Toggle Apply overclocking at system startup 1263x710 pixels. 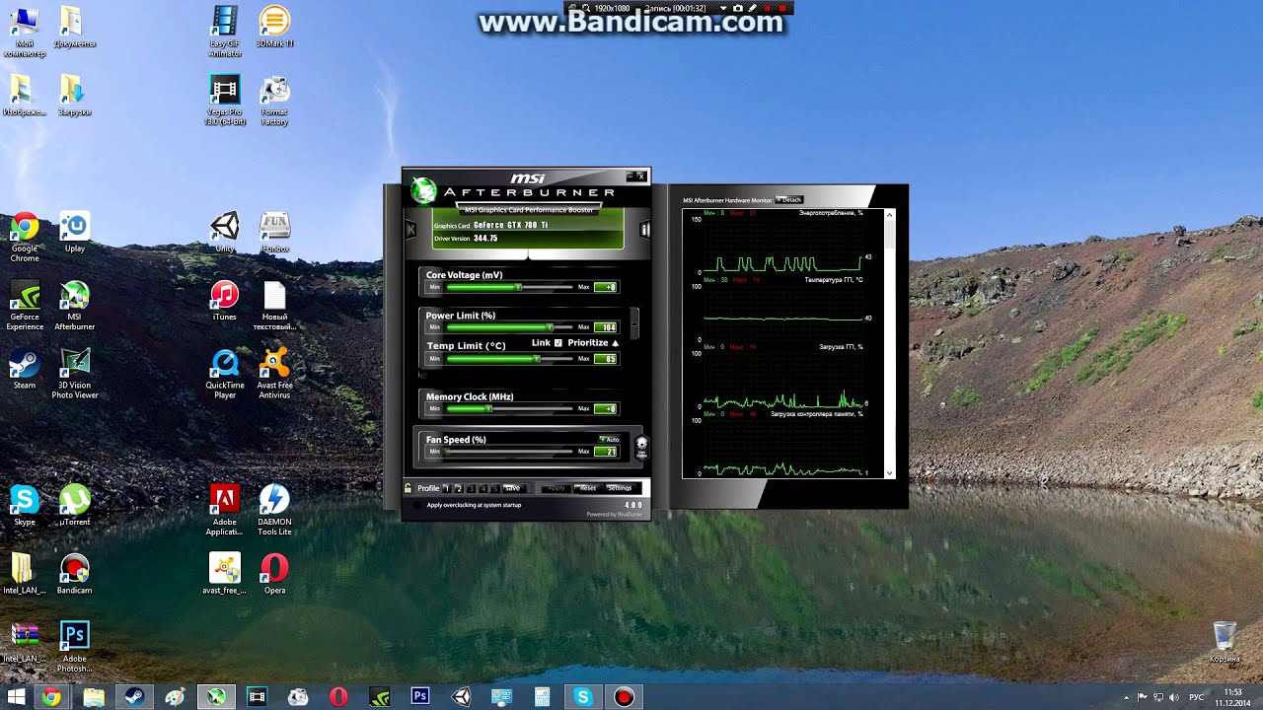click(416, 505)
